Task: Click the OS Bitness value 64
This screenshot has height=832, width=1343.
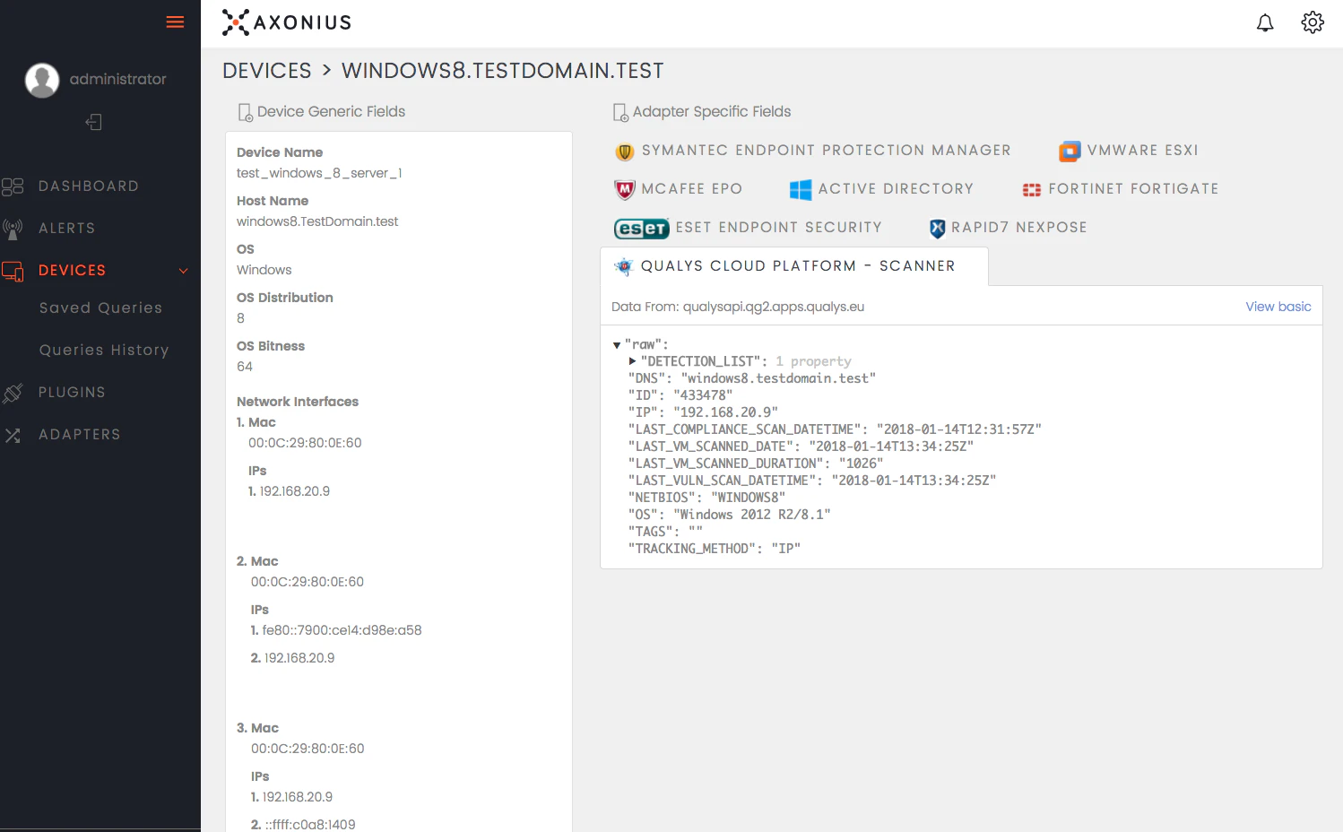Action: [x=245, y=367]
